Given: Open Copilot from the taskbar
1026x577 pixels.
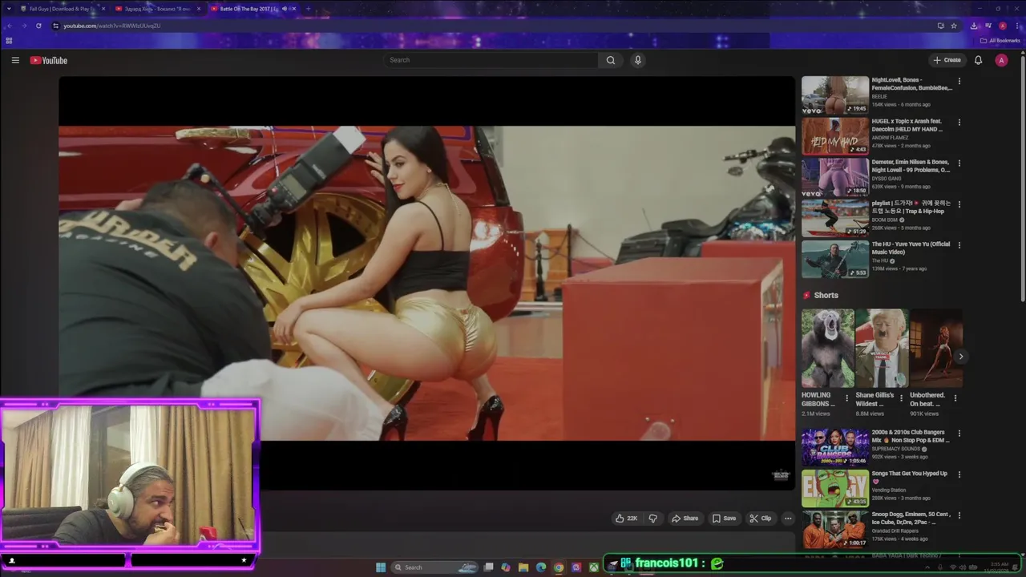Looking at the screenshot, I should point(506,567).
